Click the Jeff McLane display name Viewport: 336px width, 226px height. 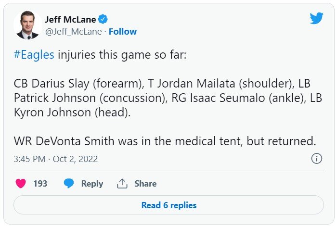70,19
